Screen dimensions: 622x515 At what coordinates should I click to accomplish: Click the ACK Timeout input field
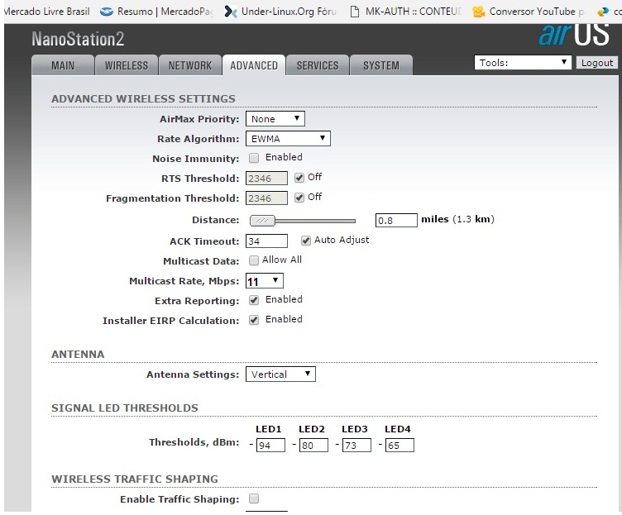click(x=266, y=241)
